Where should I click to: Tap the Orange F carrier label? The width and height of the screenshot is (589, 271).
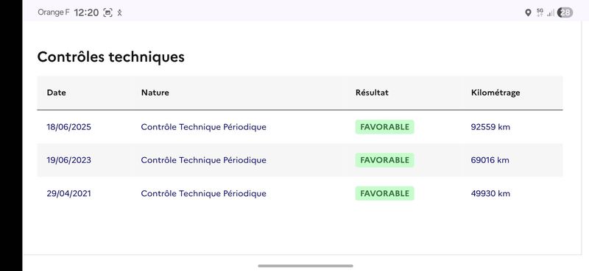pyautogui.click(x=53, y=12)
